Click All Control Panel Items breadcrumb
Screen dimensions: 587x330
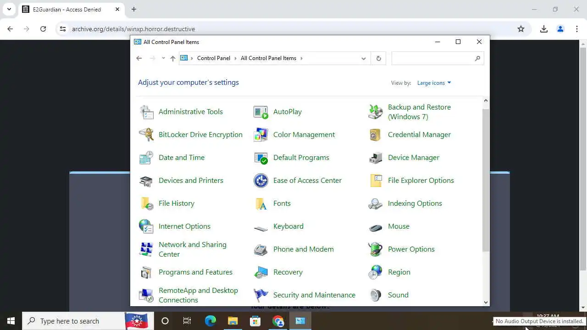(x=268, y=58)
